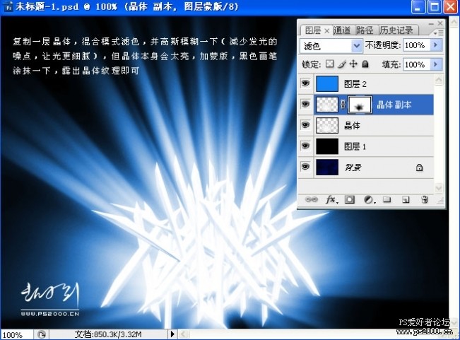Toggle lock all padlock icon
The width and height of the screenshot is (460, 340).
(365, 64)
